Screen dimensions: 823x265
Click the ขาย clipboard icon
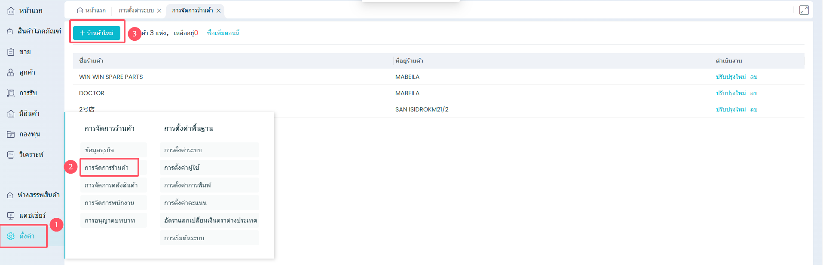11,52
